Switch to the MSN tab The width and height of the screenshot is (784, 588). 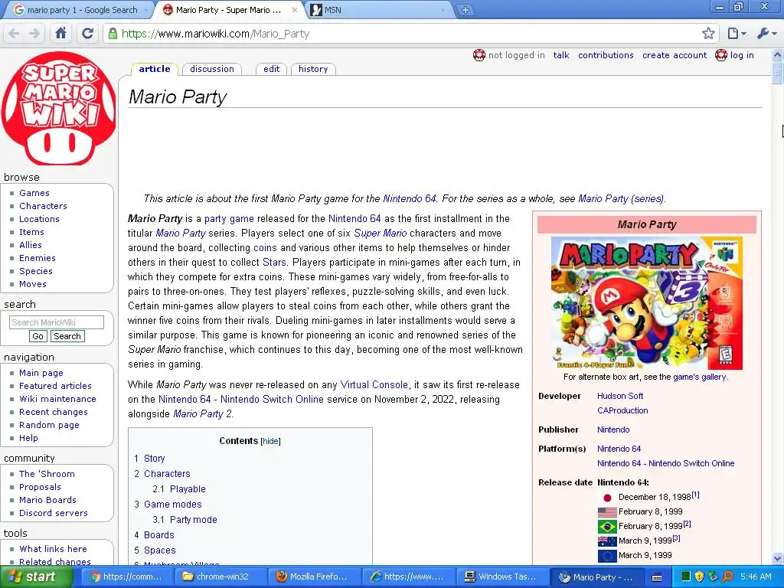pyautogui.click(x=377, y=10)
